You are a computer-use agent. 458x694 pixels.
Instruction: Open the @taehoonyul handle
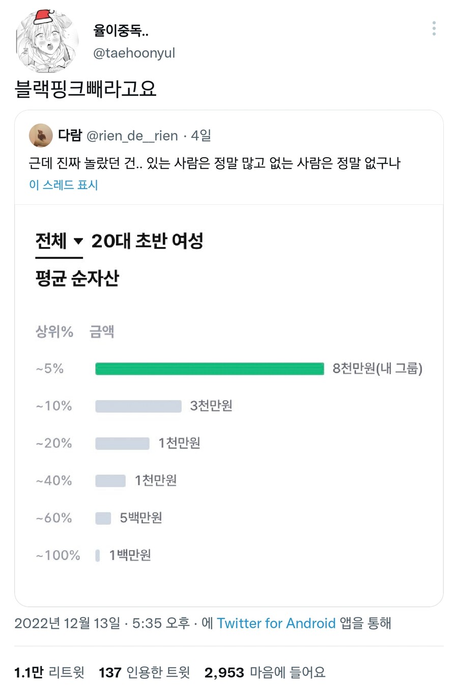click(134, 53)
